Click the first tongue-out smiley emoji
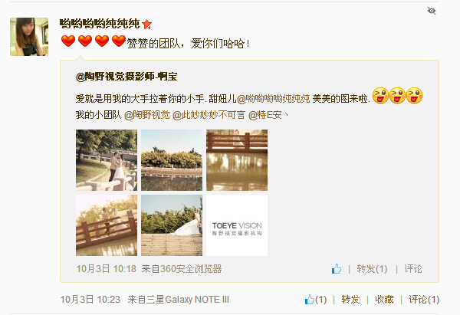460x315 pixels. [380, 96]
